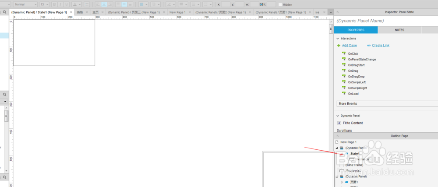Open the Normal font style dropdown
This screenshot has height=187, width=438.
[x=25, y=4]
